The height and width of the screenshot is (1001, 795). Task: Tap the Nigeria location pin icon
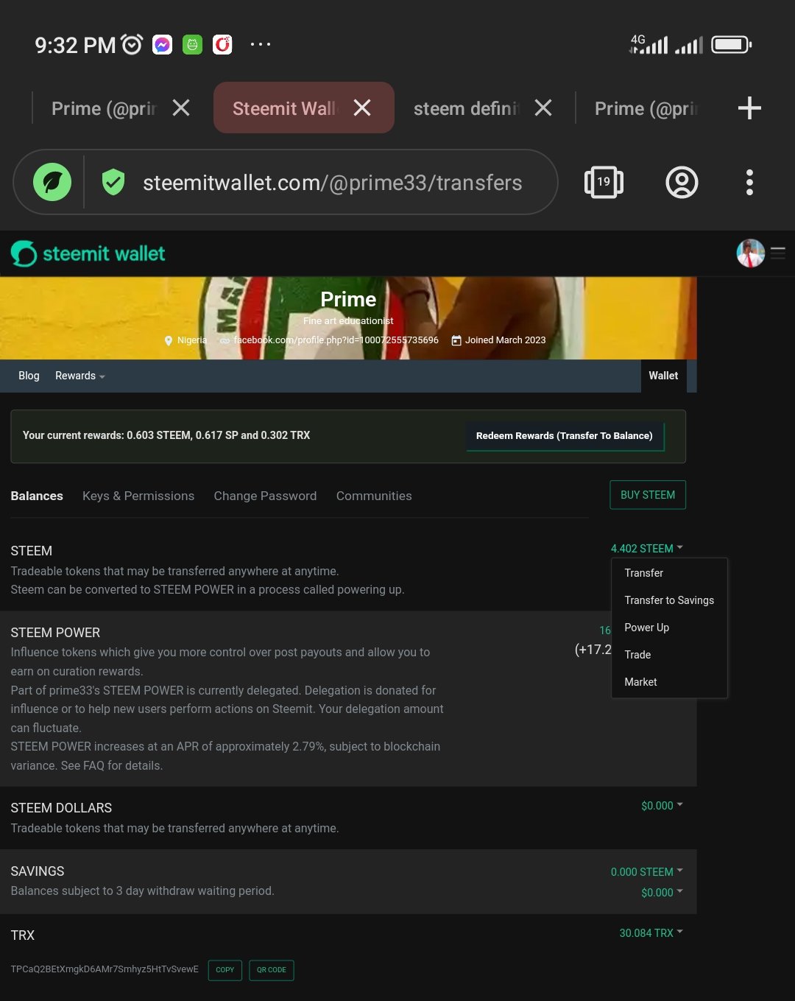169,340
